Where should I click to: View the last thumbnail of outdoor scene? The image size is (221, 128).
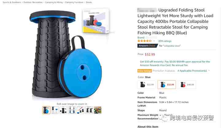tap(98, 110)
